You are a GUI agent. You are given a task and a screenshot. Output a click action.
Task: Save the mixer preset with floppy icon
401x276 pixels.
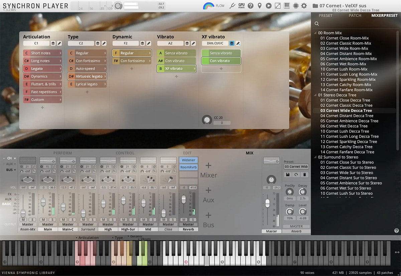pyautogui.click(x=287, y=175)
